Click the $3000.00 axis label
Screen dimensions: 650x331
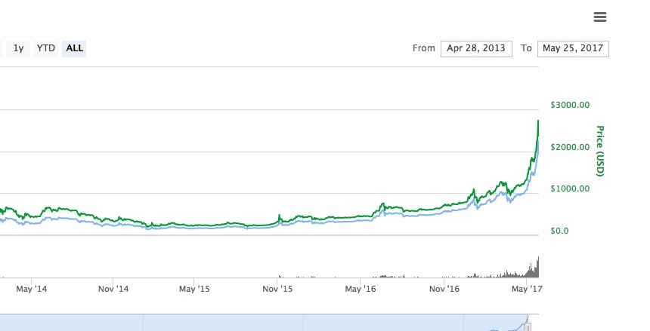tap(571, 105)
